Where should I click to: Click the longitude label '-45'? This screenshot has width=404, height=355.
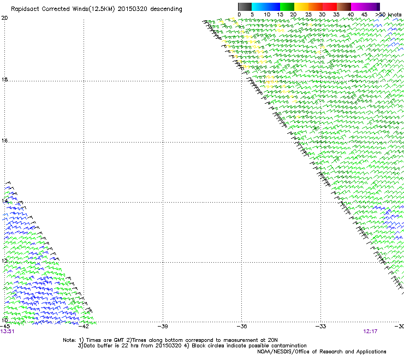pyautogui.click(x=5, y=326)
